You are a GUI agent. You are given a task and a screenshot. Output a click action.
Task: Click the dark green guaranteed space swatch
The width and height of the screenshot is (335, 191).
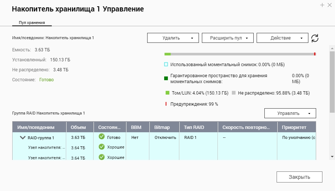166,78
